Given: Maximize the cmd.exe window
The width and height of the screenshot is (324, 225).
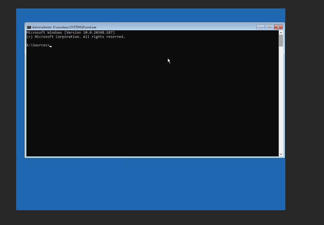Looking at the screenshot, I should tap(269, 27).
